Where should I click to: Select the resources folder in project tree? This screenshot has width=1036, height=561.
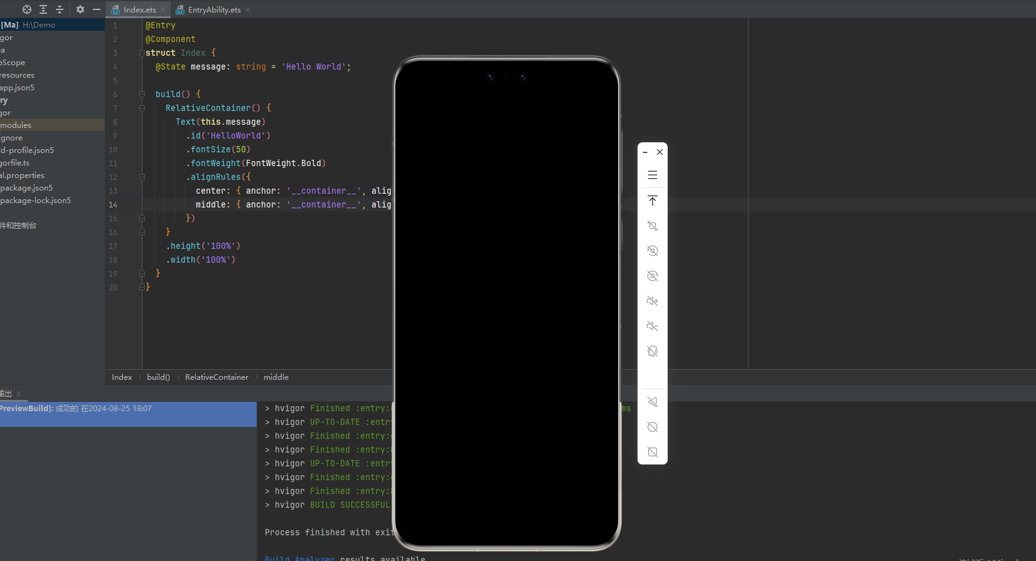52,75
